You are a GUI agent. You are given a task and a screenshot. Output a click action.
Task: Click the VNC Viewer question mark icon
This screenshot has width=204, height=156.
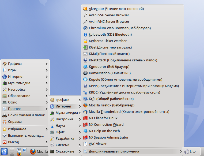tap(85, 144)
